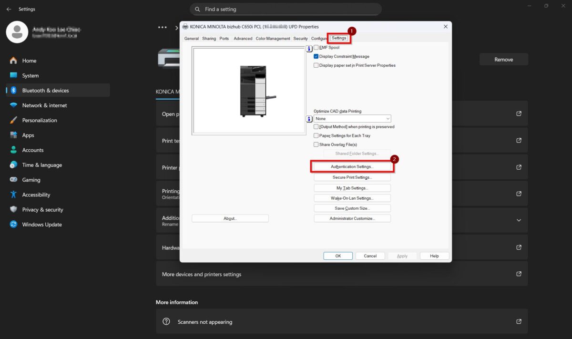The height and width of the screenshot is (339, 572).
Task: Click the Secure Print Settings button
Action: 352,177
